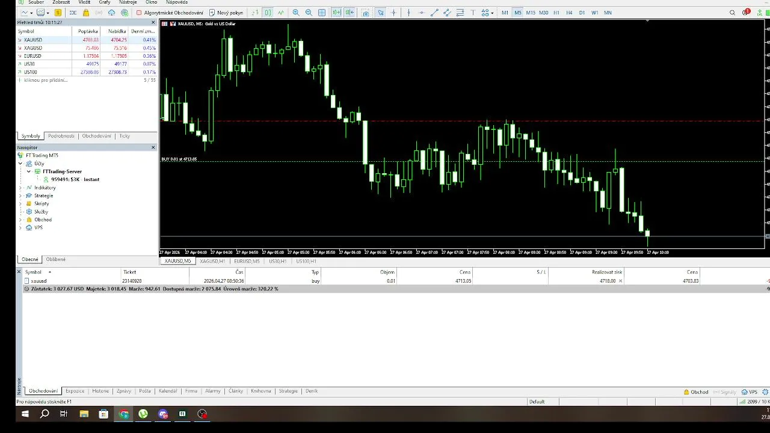Switch chart to candlestick style

click(x=268, y=13)
